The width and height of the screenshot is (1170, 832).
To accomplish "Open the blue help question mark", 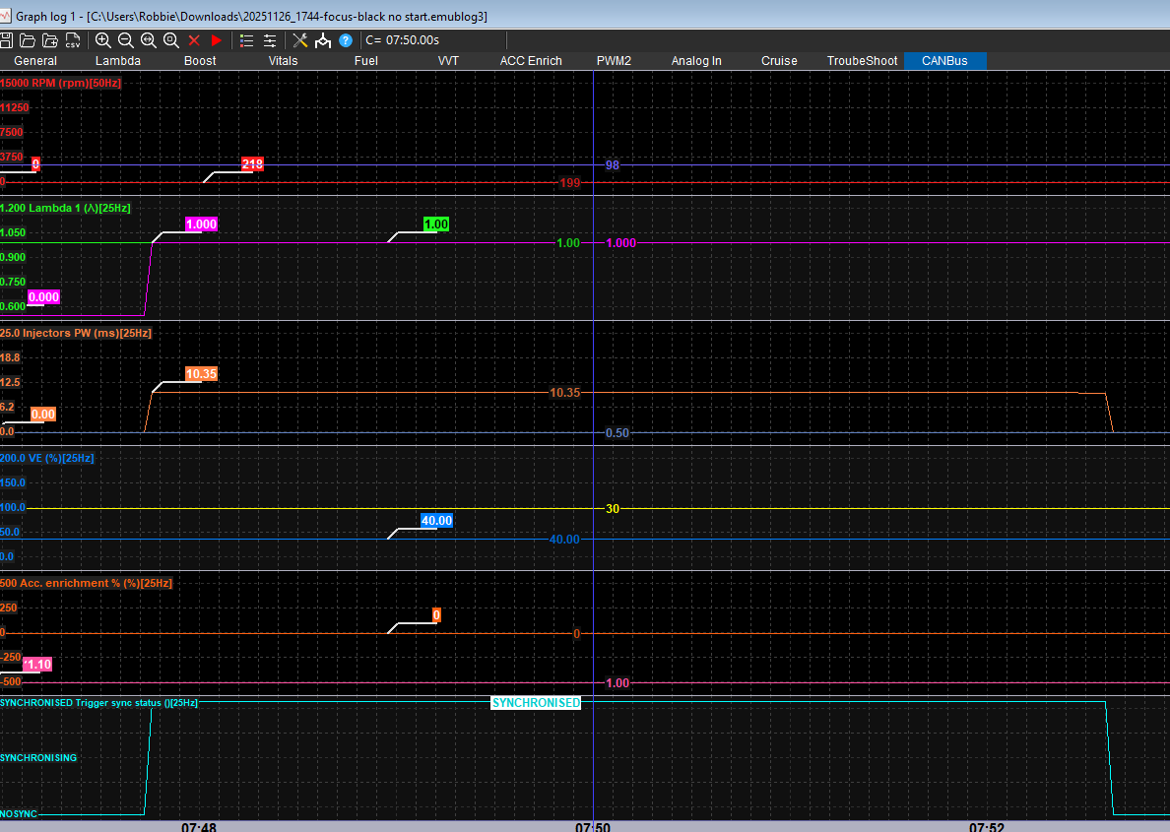I will tap(346, 40).
